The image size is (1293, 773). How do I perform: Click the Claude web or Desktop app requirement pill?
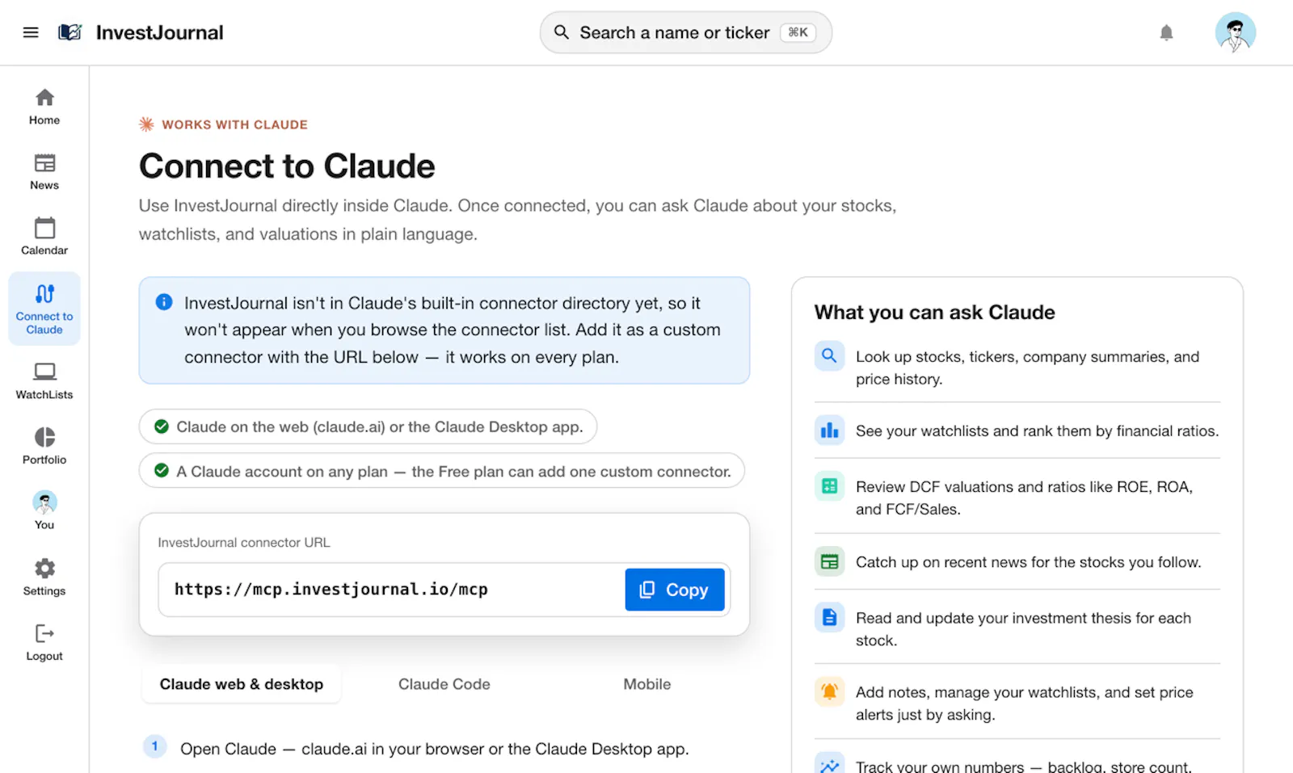pyautogui.click(x=368, y=426)
